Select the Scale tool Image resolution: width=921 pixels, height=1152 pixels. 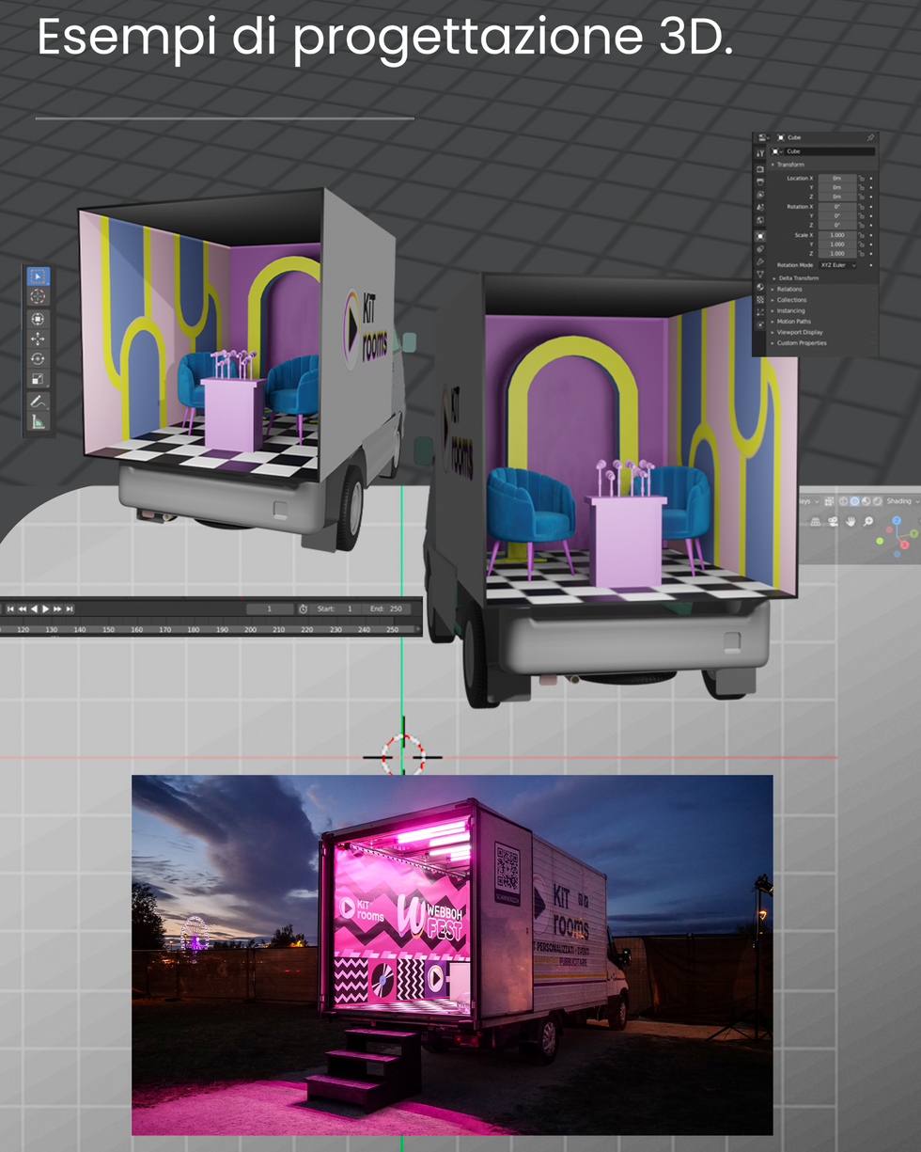pos(38,379)
